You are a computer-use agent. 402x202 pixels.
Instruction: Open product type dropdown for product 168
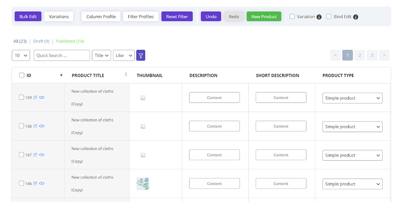[352, 127]
